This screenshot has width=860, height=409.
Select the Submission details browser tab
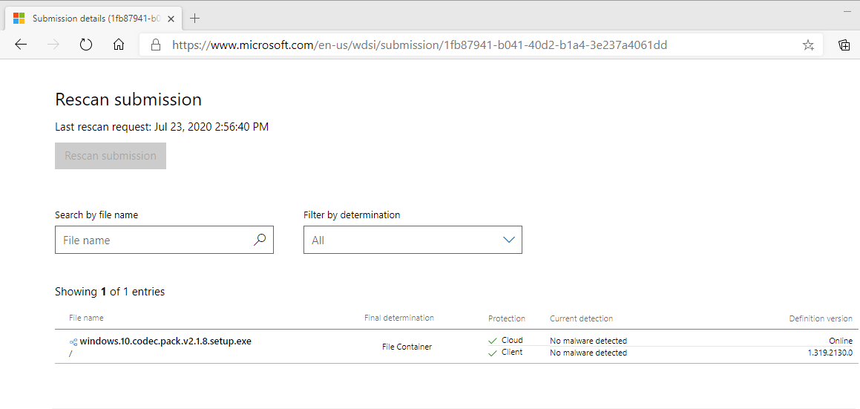[x=93, y=18]
